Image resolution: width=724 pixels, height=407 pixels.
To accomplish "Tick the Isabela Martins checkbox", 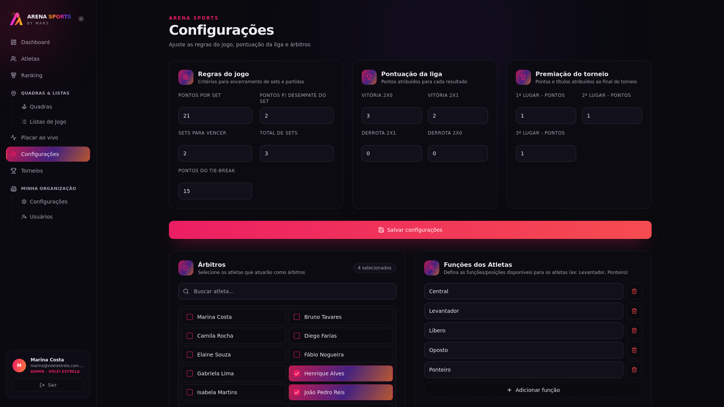I will [x=190, y=392].
